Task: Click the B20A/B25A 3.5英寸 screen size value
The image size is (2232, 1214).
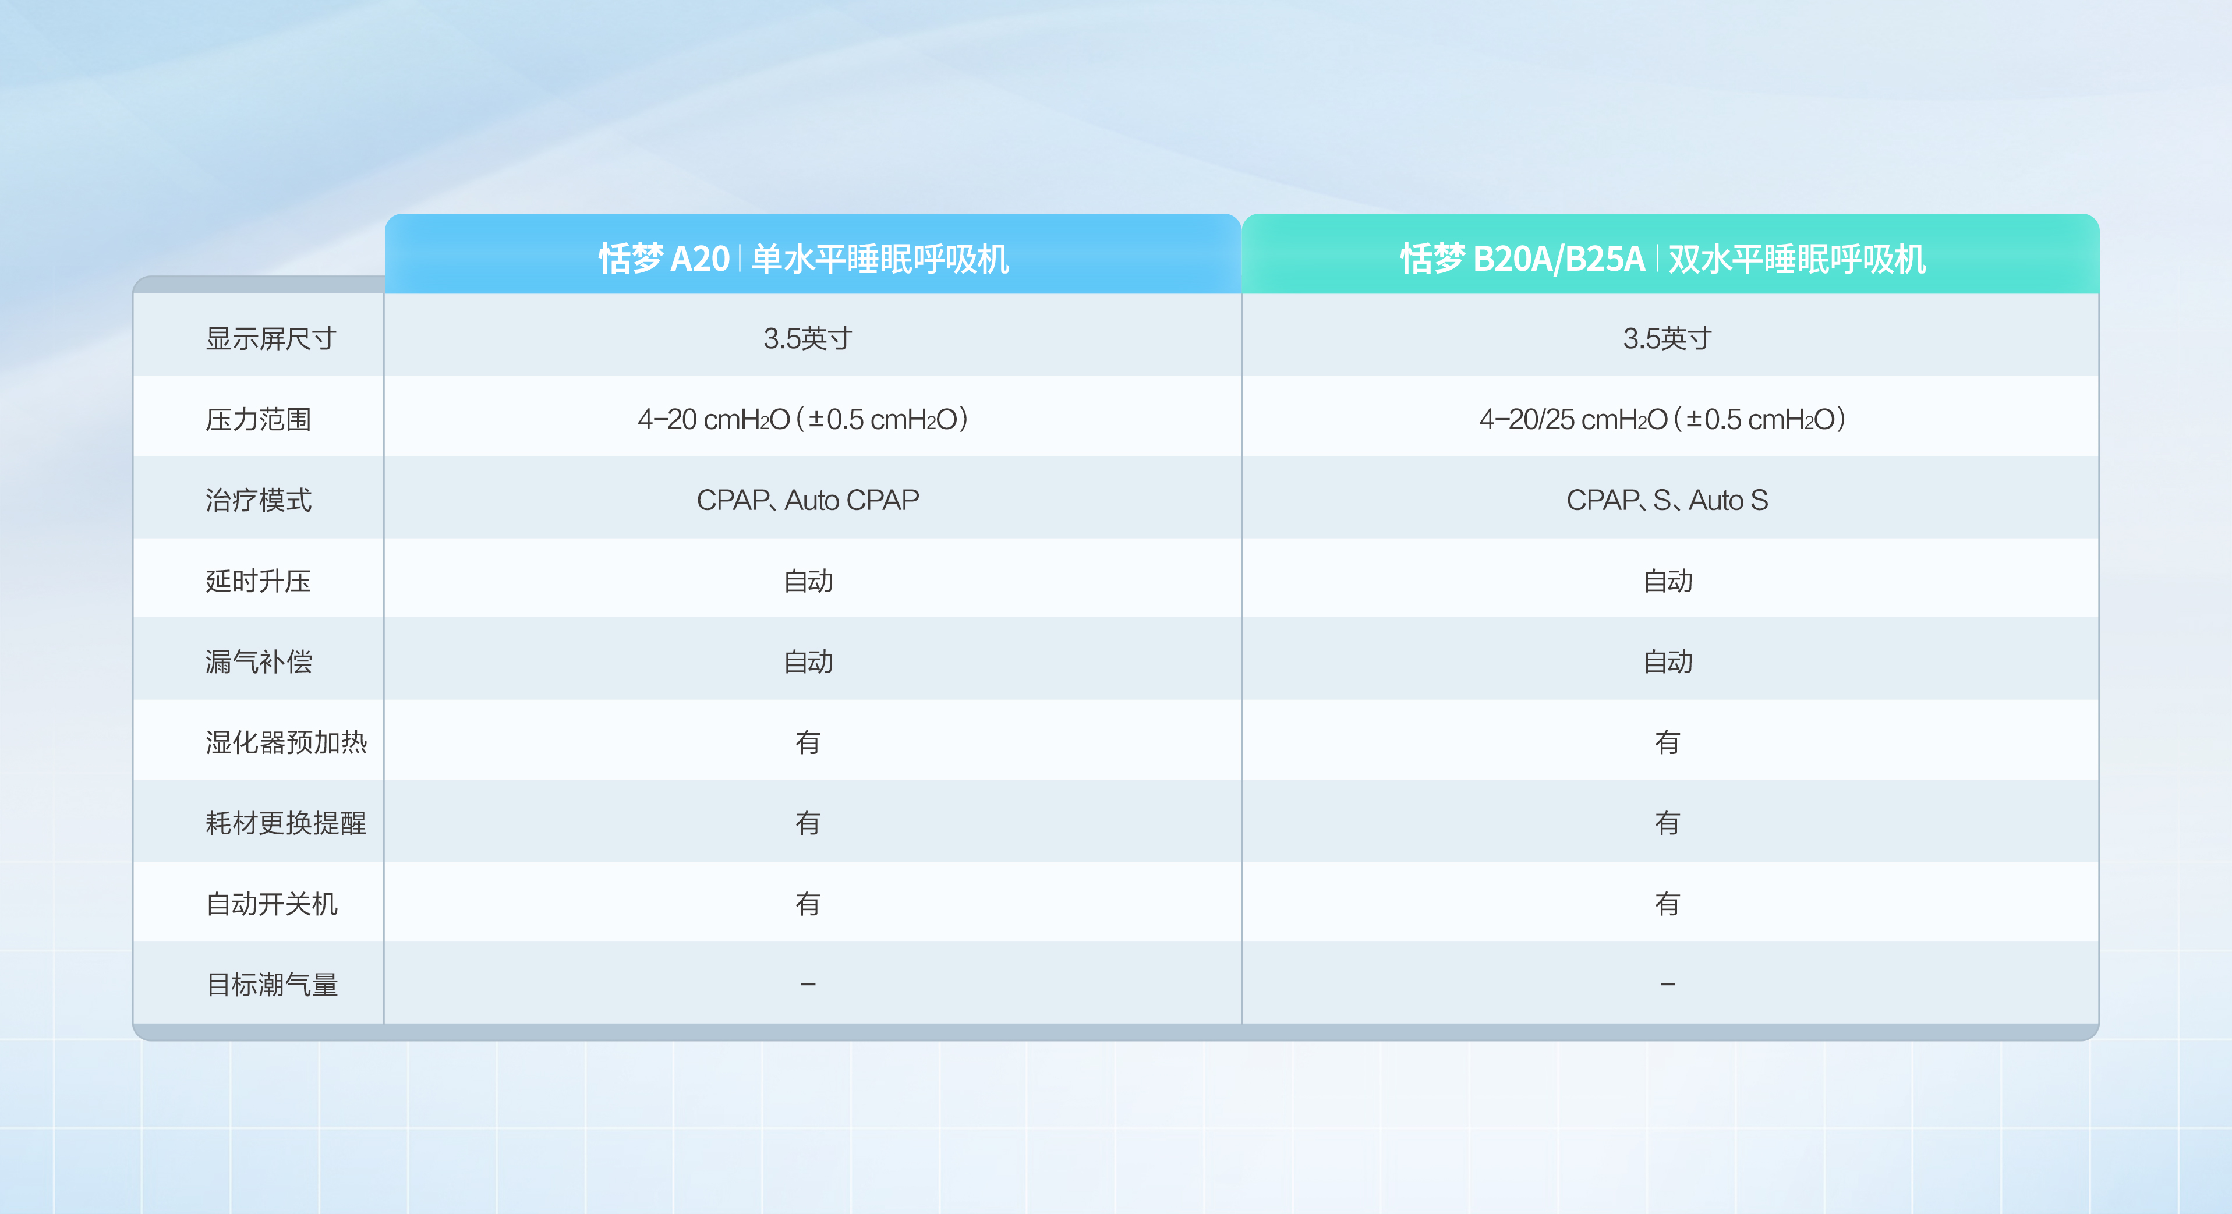Action: [1666, 338]
